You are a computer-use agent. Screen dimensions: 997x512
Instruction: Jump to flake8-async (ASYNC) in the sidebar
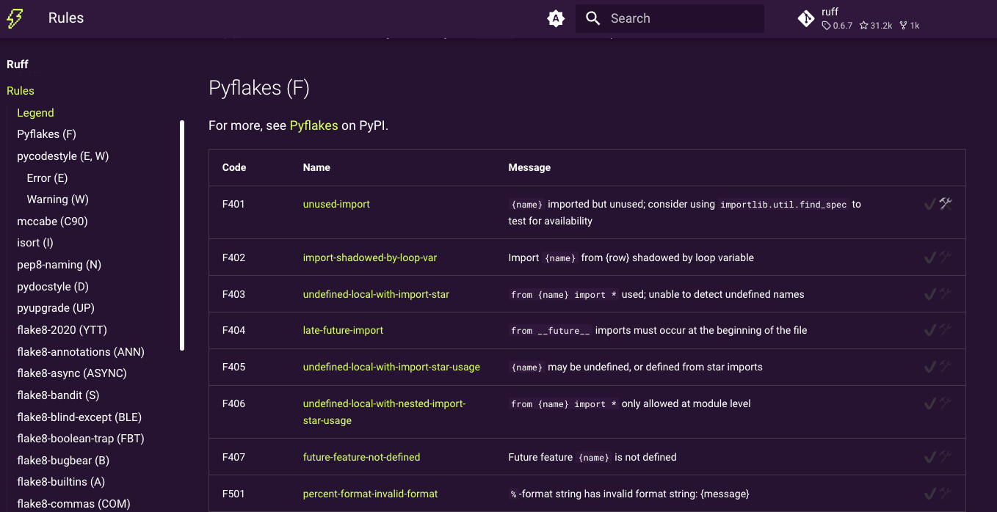click(72, 373)
